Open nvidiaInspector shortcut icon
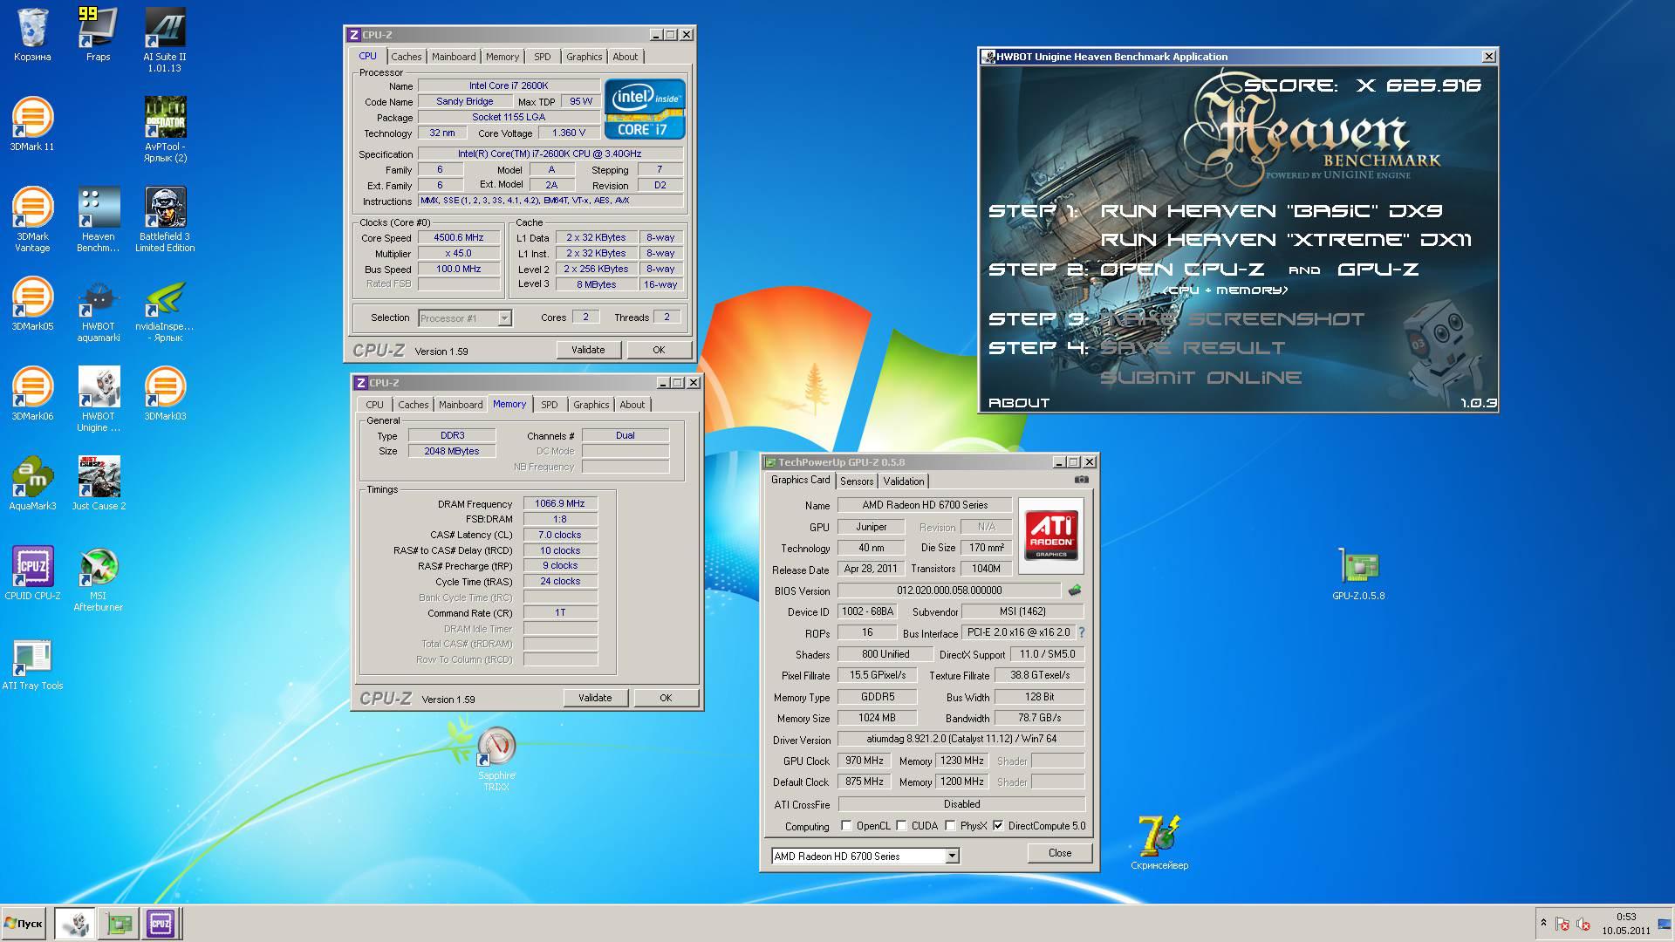Screen dimensions: 1675x942 tap(165, 310)
